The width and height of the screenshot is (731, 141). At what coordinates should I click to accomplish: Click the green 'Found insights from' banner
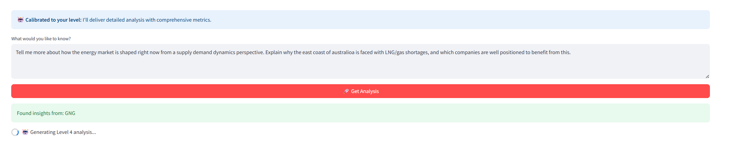(360, 113)
